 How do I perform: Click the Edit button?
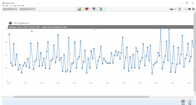pos(190,101)
